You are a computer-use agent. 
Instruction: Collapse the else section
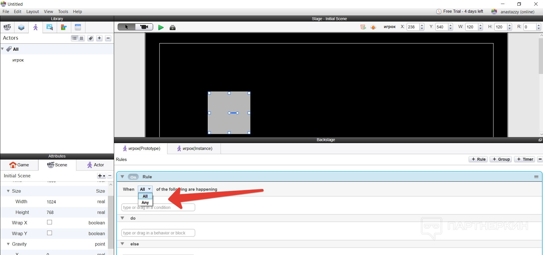tap(122, 244)
